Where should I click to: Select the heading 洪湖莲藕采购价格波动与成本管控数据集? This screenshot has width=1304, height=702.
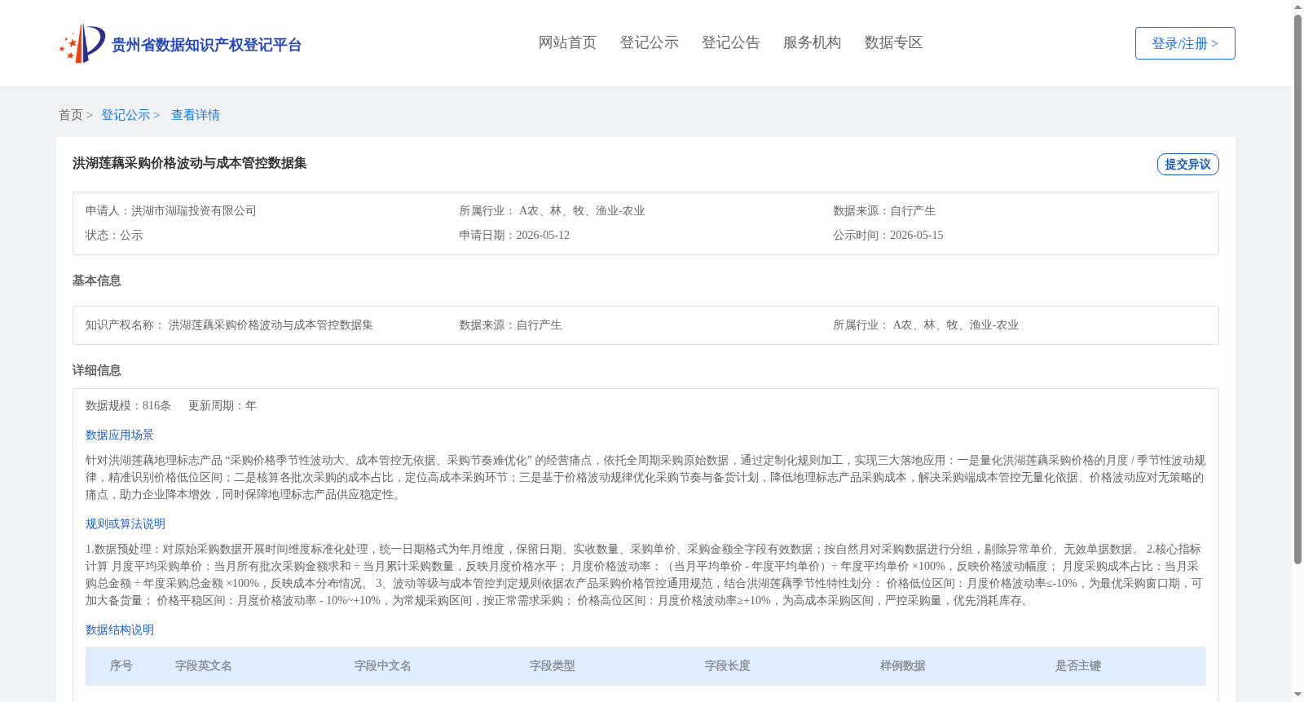coord(190,163)
